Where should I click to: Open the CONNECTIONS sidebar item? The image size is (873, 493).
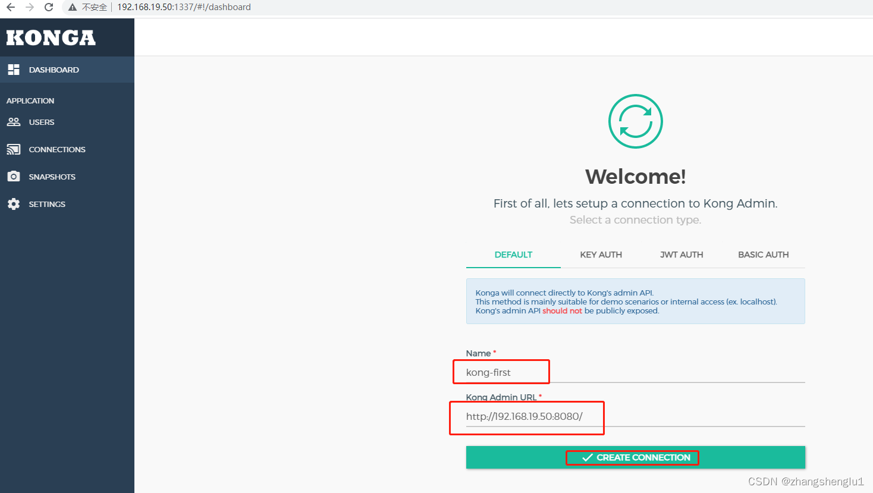67,149
